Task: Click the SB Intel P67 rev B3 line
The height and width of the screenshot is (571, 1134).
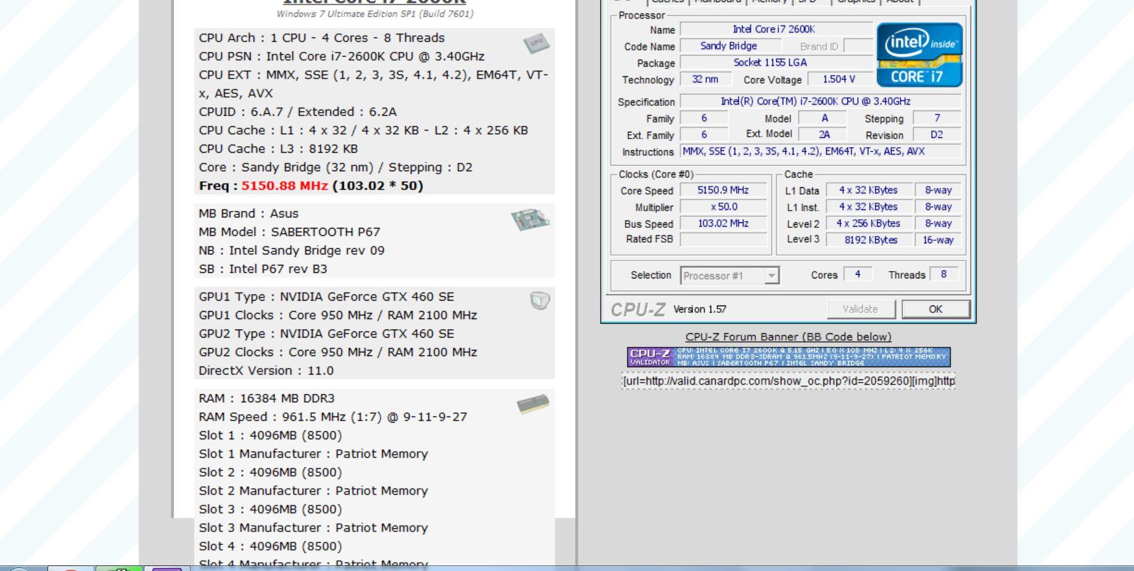Action: (263, 269)
